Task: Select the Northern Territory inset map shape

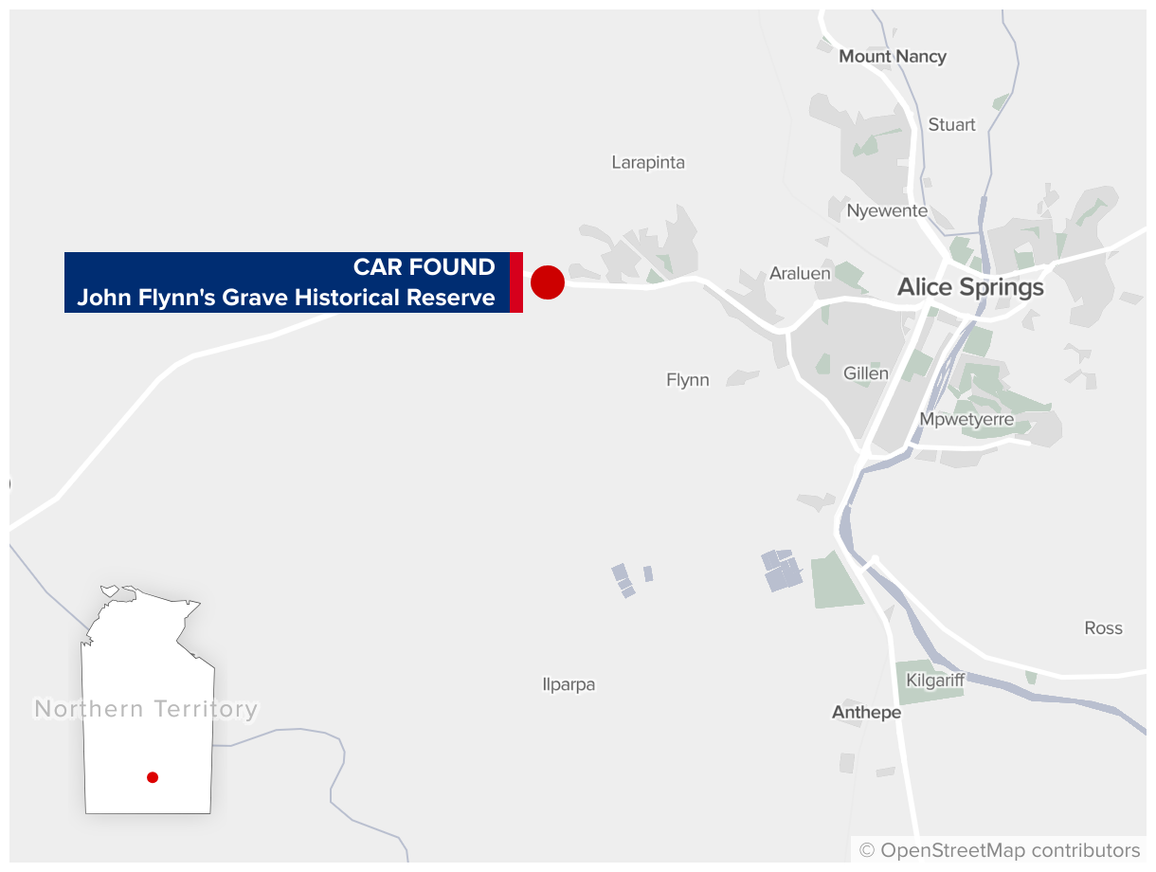Action: click(x=148, y=699)
